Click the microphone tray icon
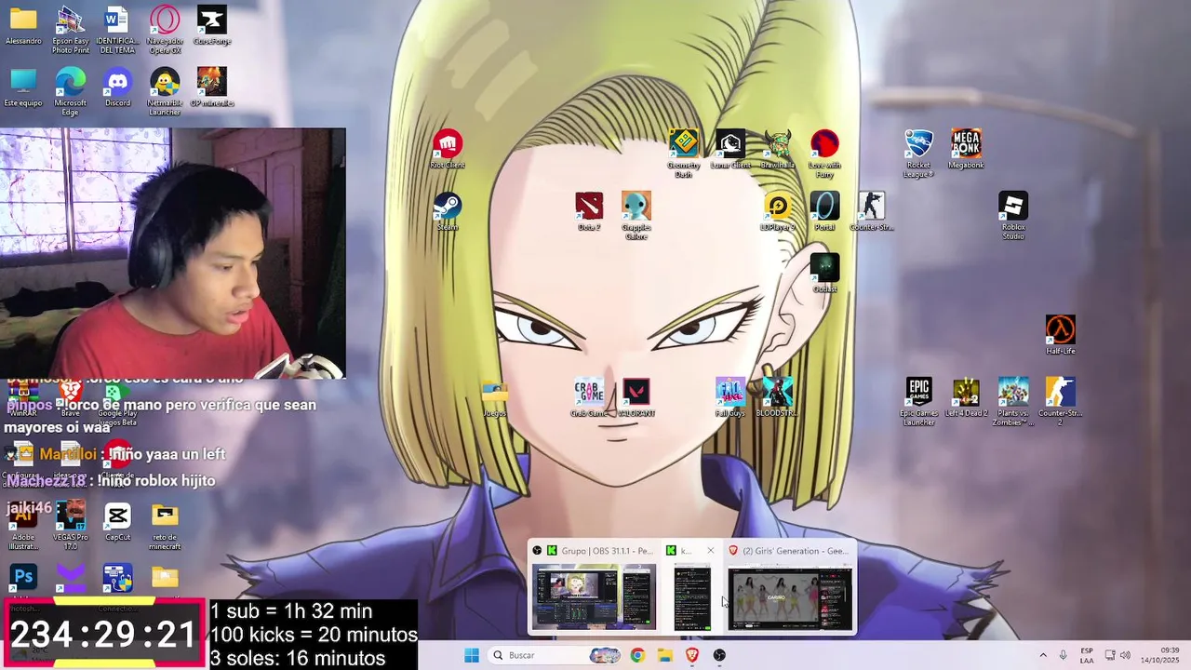This screenshot has width=1191, height=670. (x=1063, y=655)
